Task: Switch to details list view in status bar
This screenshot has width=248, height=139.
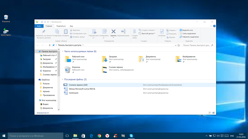Action: (x=210, y=113)
